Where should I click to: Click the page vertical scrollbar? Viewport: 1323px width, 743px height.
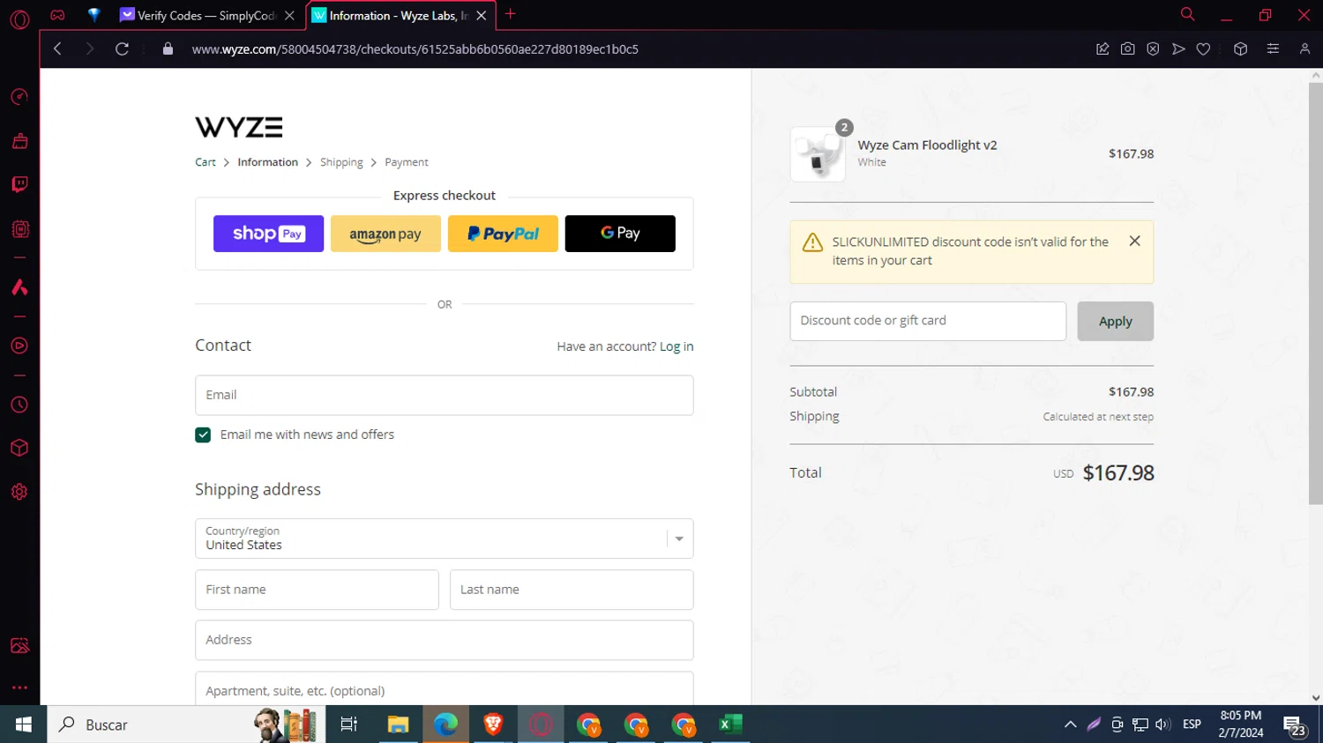1315,293
